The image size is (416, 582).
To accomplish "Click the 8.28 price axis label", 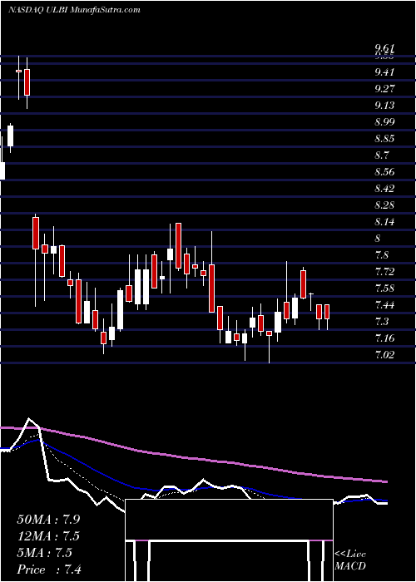I will tap(384, 205).
